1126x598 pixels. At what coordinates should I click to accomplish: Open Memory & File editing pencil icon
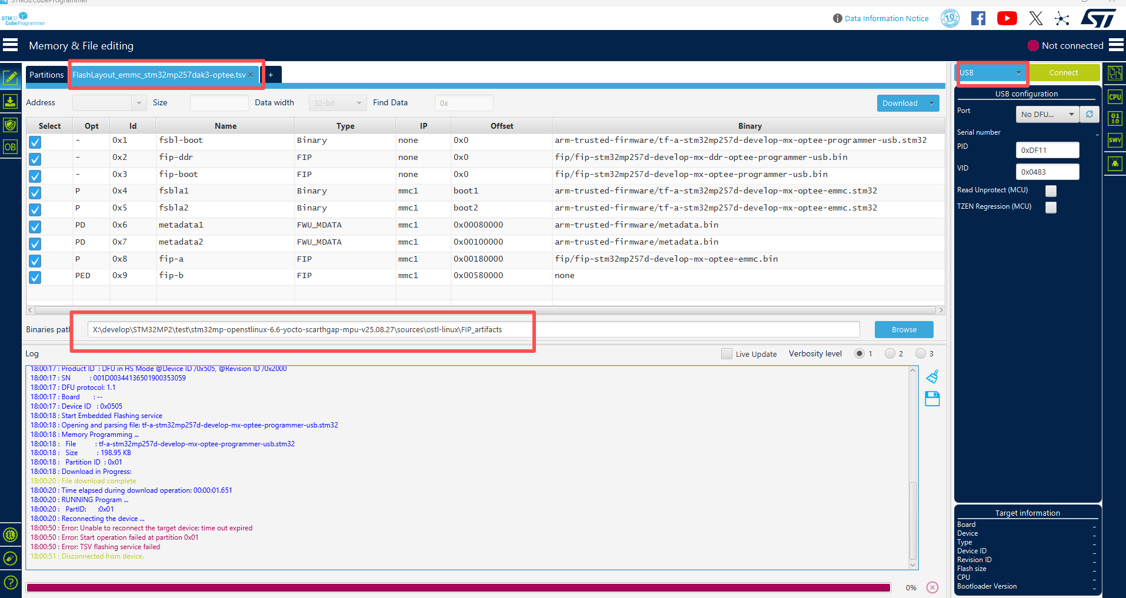coord(11,78)
